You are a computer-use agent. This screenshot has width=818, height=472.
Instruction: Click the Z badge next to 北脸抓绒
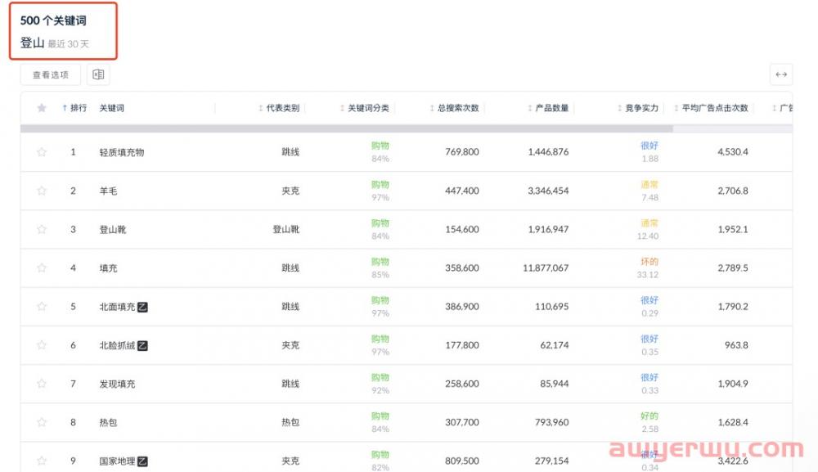coord(143,345)
